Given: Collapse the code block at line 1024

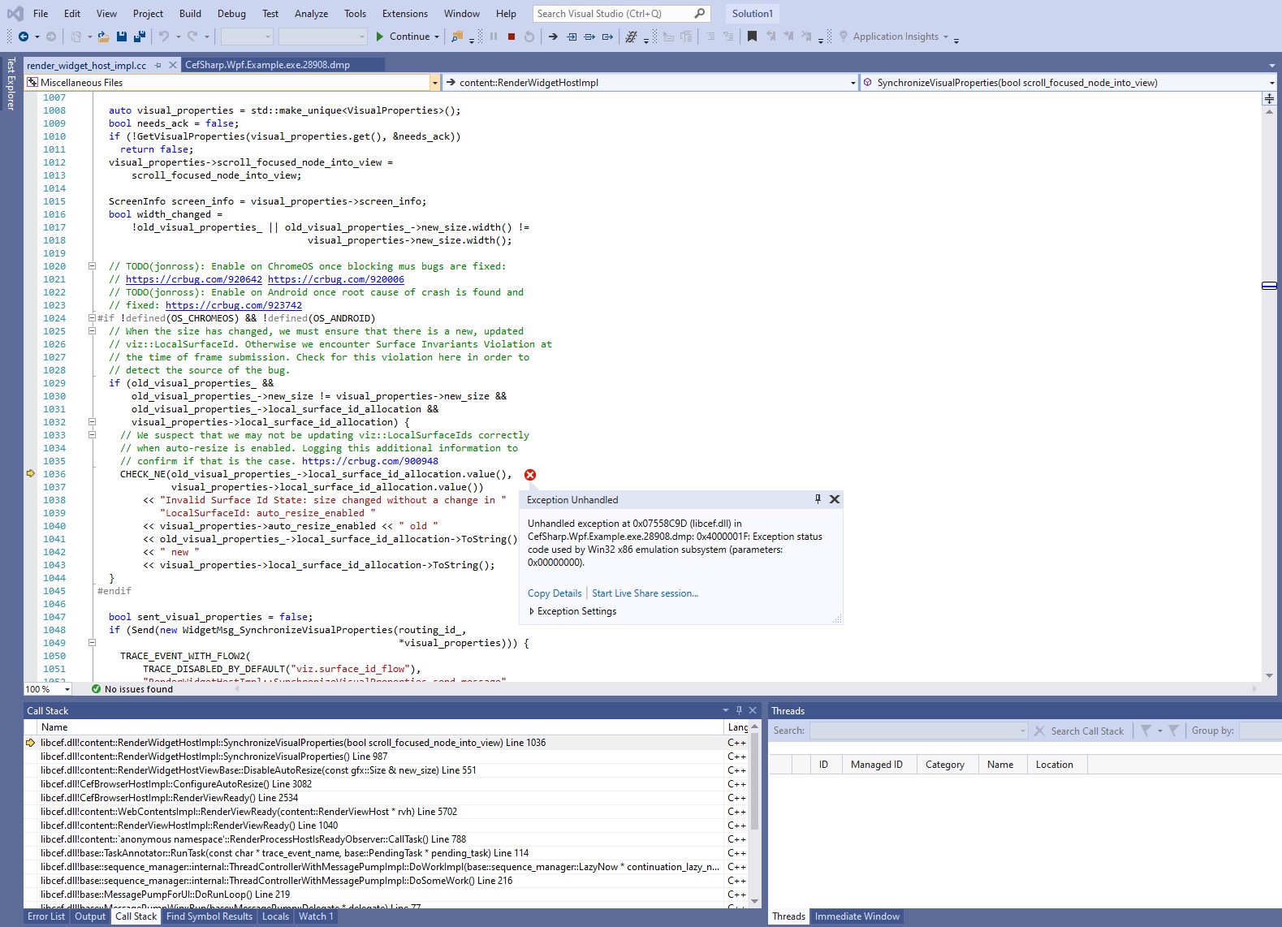Looking at the screenshot, I should pos(92,318).
